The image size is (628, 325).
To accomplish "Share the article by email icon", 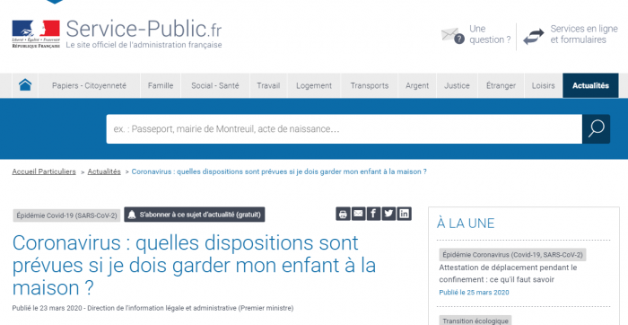I will coord(358,214).
